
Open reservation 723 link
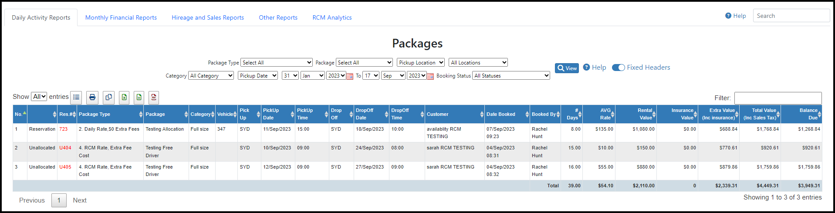coord(64,129)
